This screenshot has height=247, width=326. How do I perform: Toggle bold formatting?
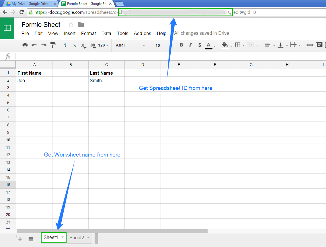181,45
